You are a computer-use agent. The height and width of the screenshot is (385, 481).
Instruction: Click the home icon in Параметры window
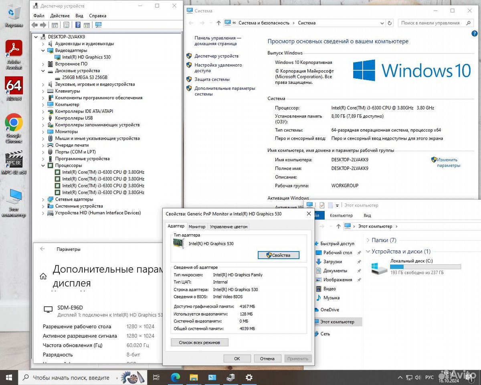click(x=43, y=276)
